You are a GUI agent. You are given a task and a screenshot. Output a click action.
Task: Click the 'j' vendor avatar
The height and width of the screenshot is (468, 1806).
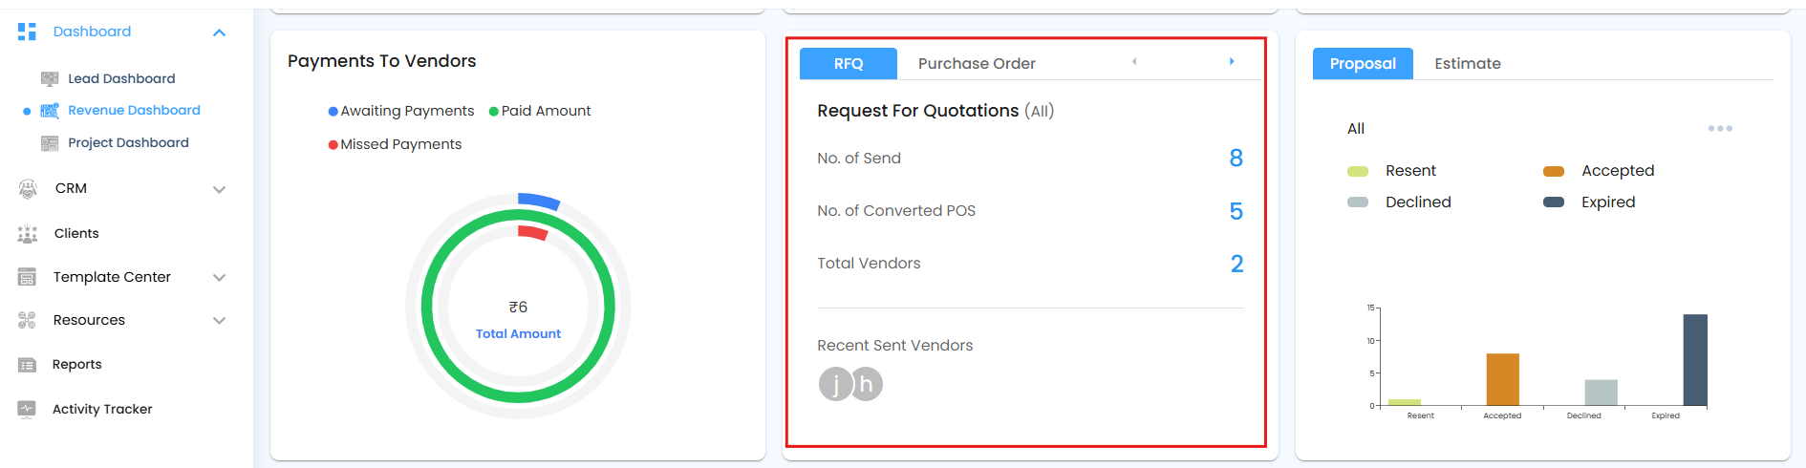tap(834, 384)
